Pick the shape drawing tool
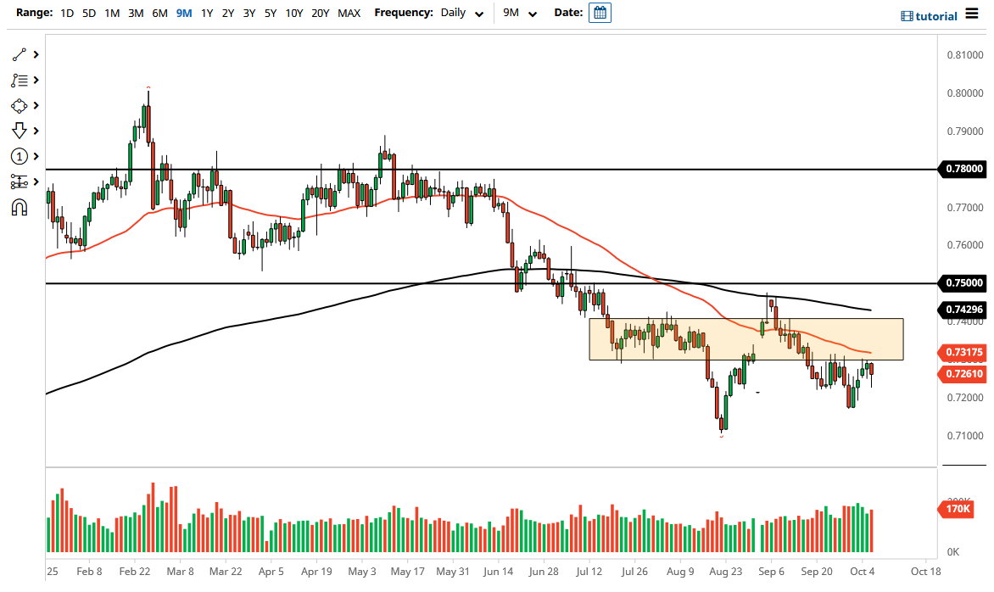The width and height of the screenshot is (994, 592). [x=19, y=105]
